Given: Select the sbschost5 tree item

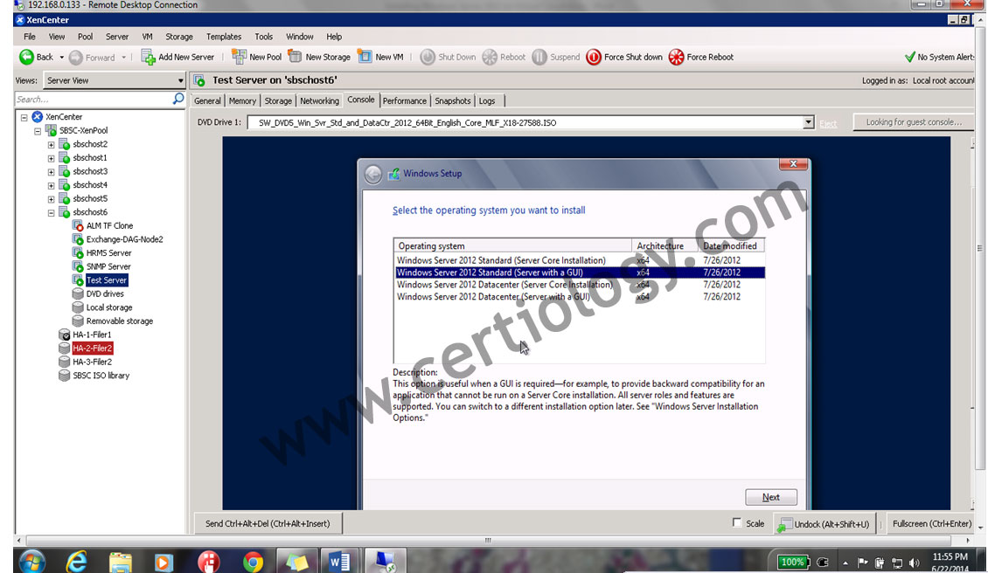Looking at the screenshot, I should [90, 198].
